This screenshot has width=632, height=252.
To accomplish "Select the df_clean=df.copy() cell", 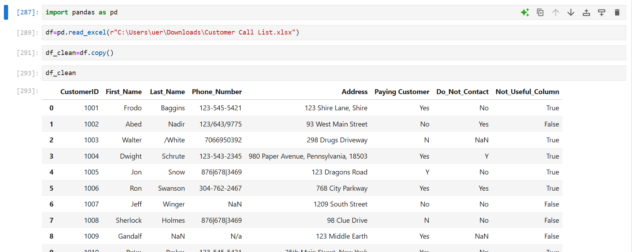I will 318,53.
